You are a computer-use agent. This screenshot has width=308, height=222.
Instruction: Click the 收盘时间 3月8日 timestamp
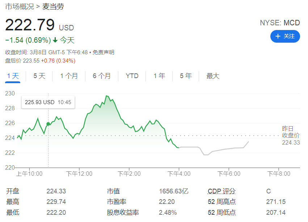click(x=46, y=52)
